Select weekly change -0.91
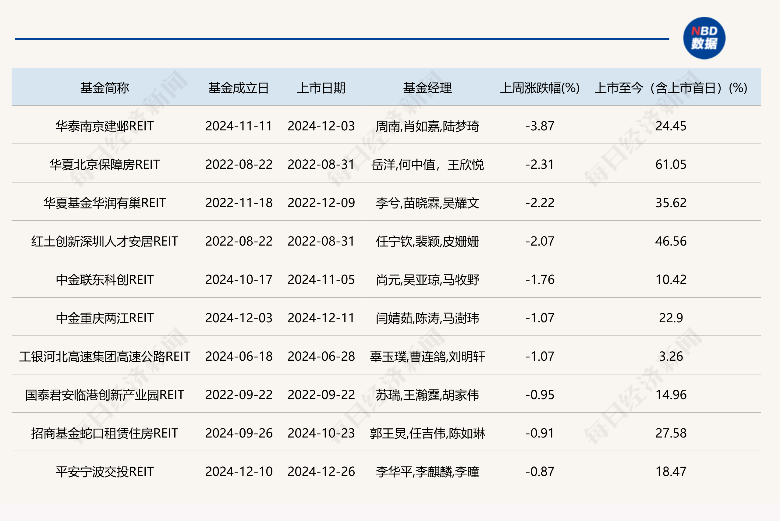The image size is (780, 521). (x=540, y=433)
